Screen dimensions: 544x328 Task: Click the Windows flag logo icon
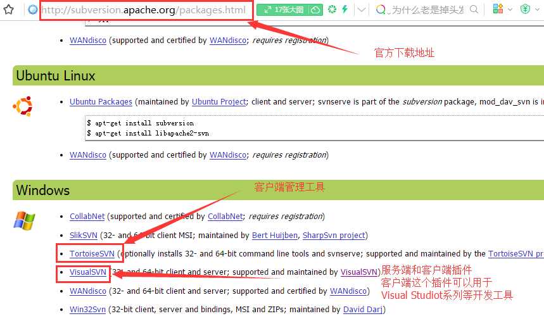click(24, 220)
